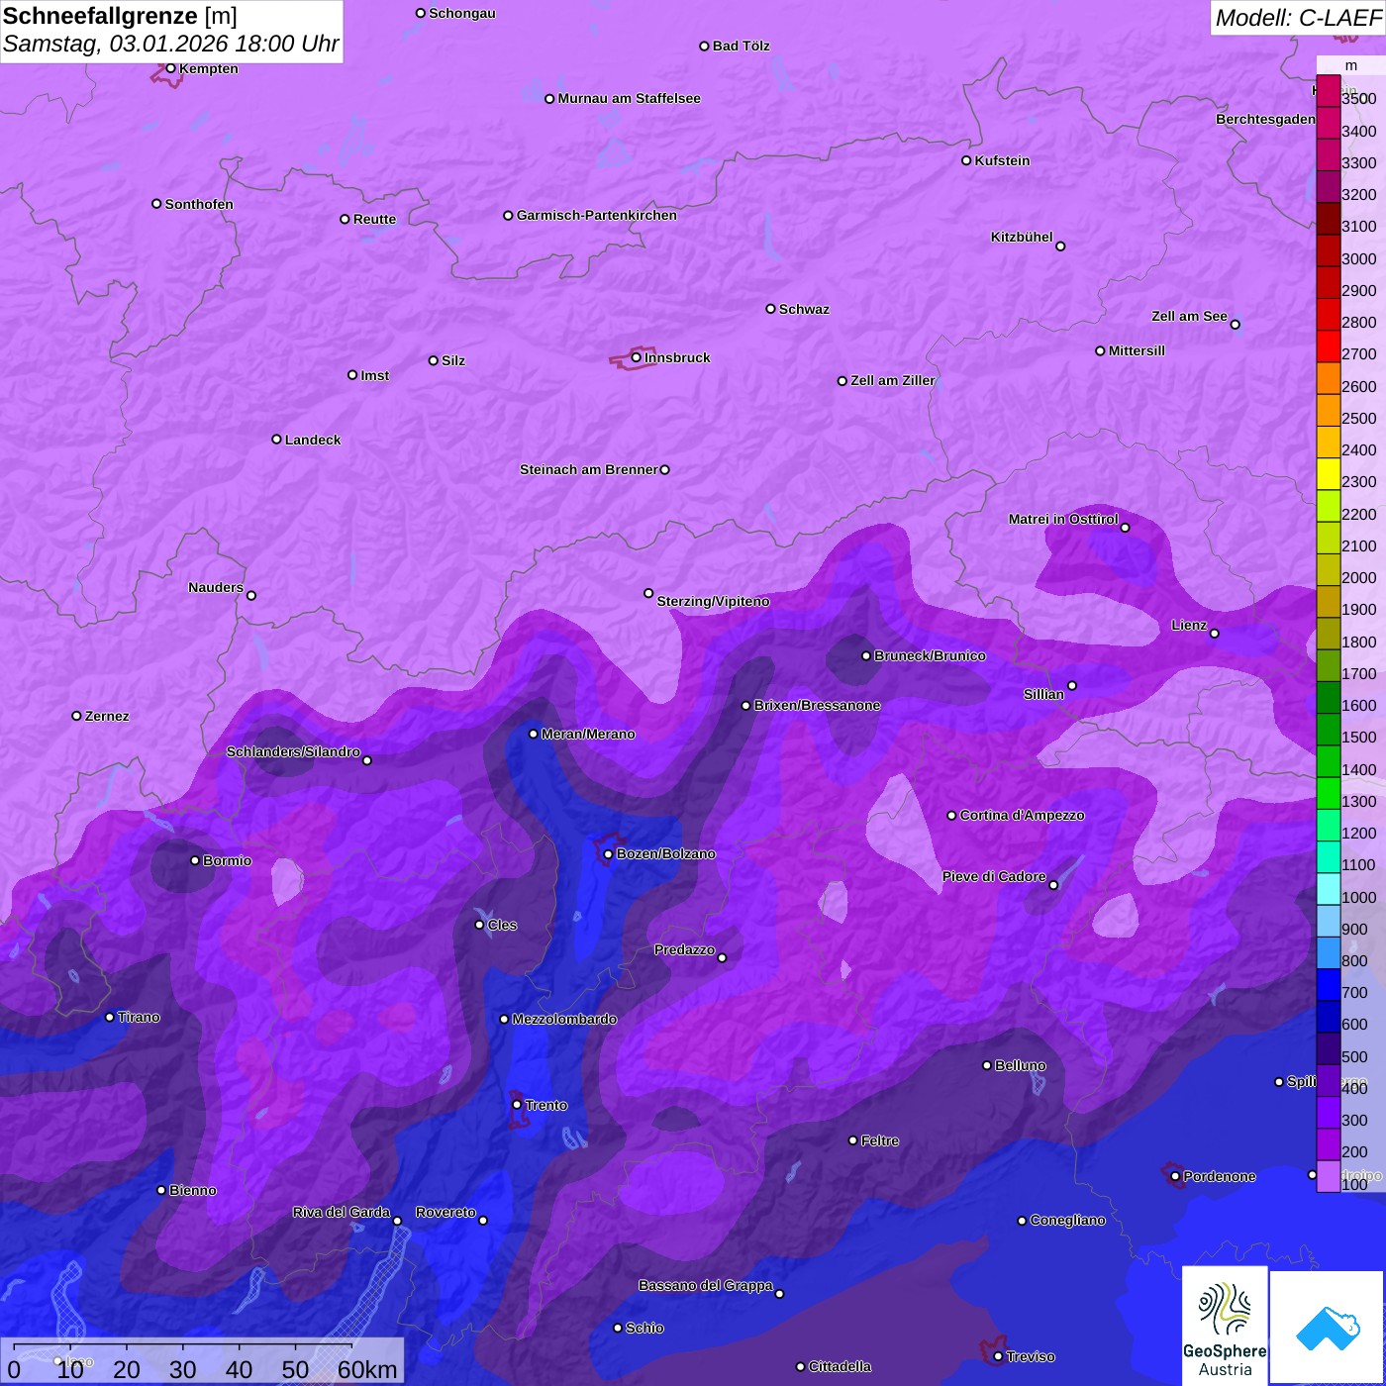This screenshot has height=1386, width=1386.
Task: Click the 'Zernez' town label
Action: 107,716
